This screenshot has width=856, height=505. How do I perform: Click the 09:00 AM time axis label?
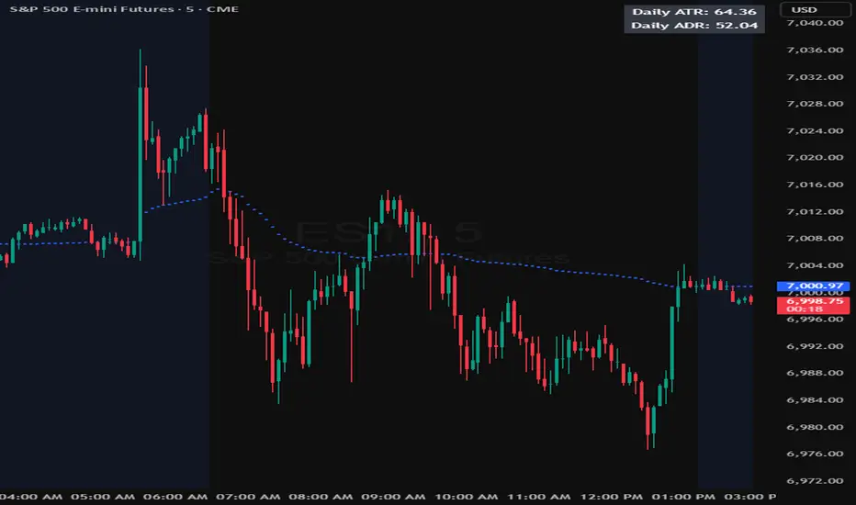[393, 497]
